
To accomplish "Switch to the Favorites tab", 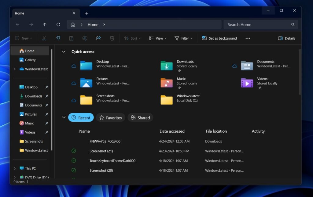I will pos(110,117).
